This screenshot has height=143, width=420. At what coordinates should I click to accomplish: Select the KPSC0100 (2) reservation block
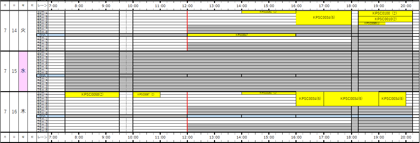[x=385, y=14]
